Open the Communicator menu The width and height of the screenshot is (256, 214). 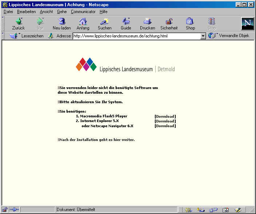point(83,12)
